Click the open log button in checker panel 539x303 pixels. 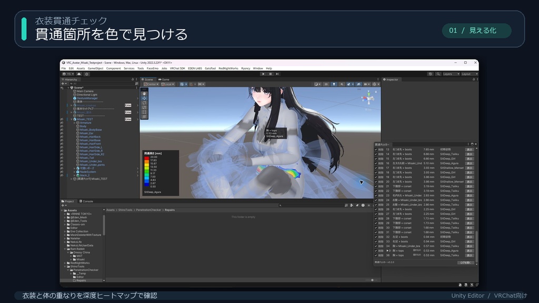[466, 262]
